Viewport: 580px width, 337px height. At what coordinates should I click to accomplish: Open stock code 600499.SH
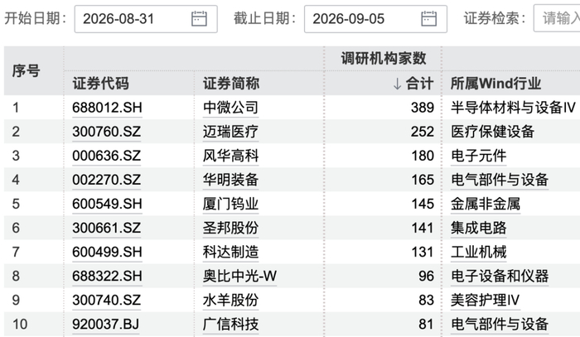pyautogui.click(x=107, y=252)
